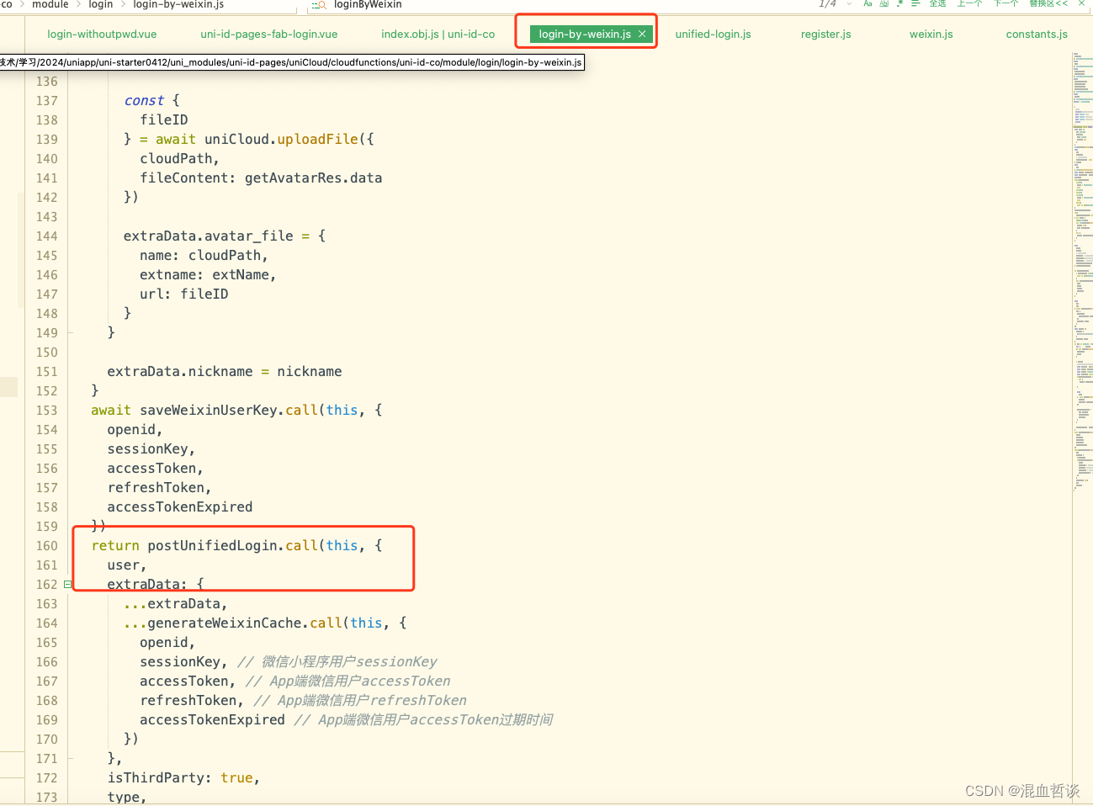Switch to constants.js tab

(x=1037, y=34)
